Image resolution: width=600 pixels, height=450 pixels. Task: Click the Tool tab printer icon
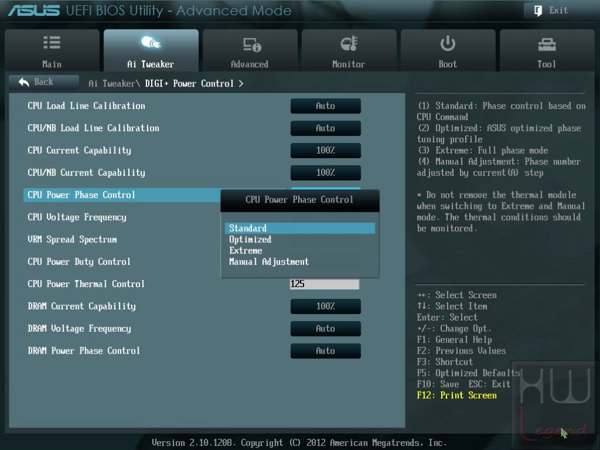coord(547,45)
